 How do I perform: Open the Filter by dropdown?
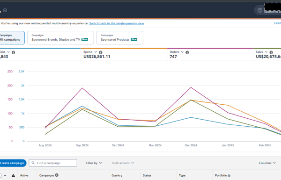click(x=94, y=163)
